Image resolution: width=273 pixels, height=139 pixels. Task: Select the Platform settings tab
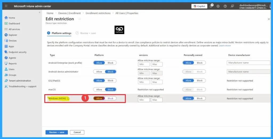(59, 33)
